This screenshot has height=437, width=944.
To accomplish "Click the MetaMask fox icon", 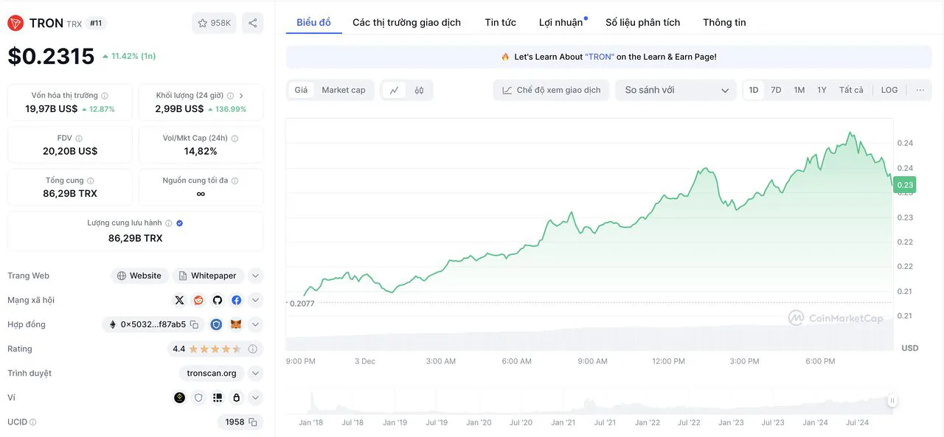I will [x=236, y=324].
